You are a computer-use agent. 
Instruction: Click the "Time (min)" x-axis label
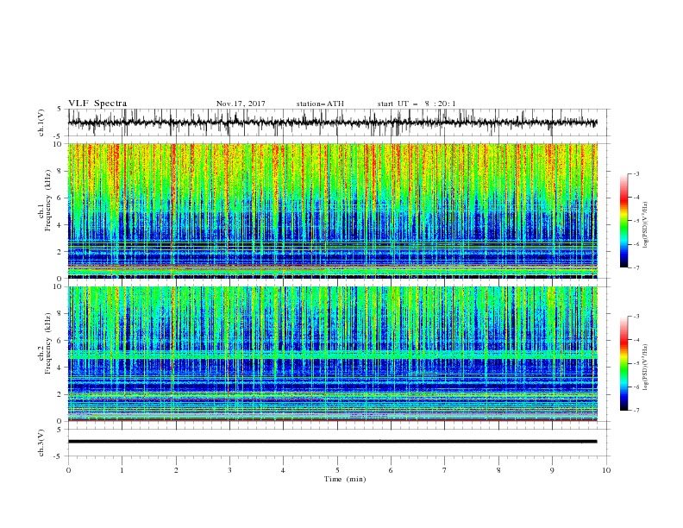(x=345, y=479)
